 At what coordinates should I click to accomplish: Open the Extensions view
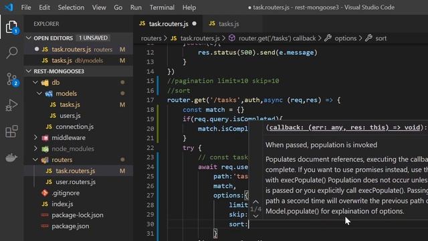click(x=12, y=131)
